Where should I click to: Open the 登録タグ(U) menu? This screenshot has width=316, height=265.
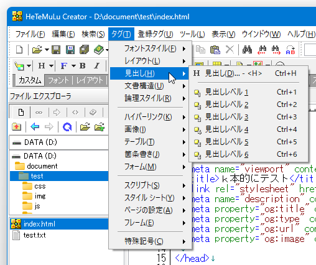click(x=156, y=34)
